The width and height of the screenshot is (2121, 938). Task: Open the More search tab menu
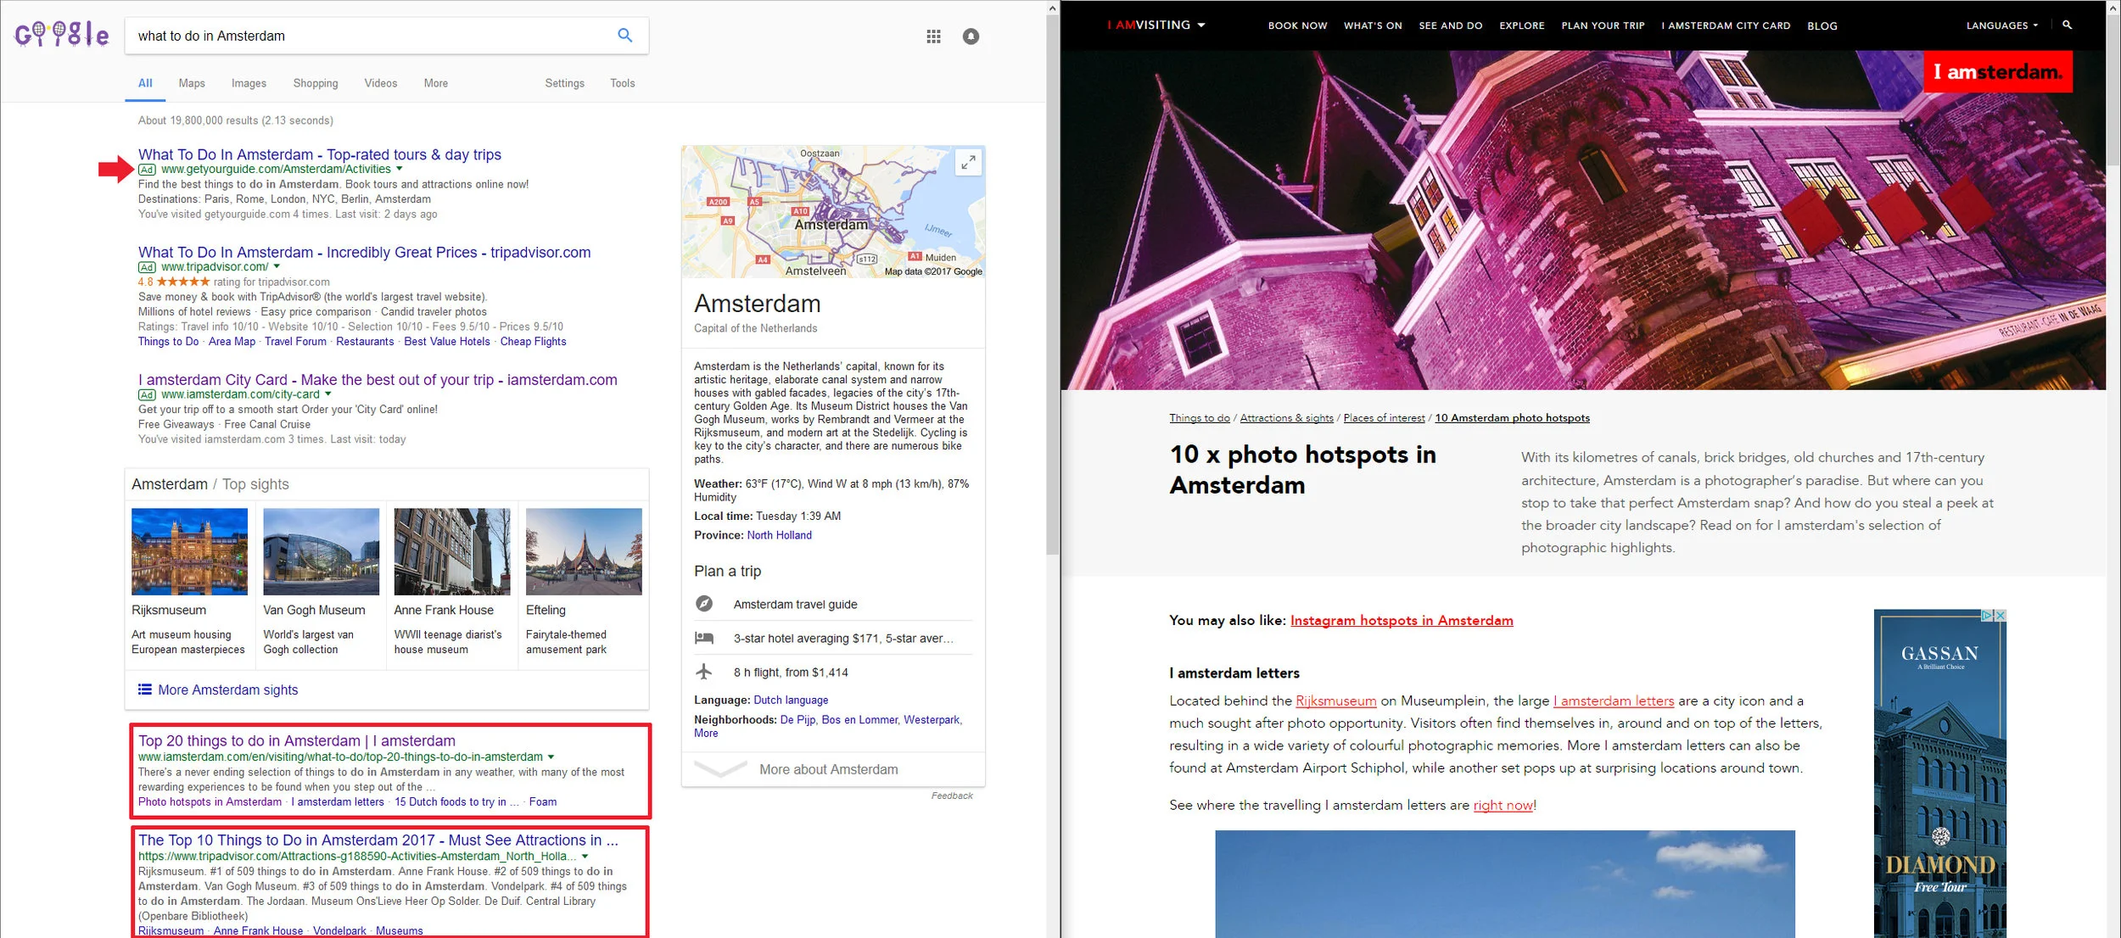[436, 83]
